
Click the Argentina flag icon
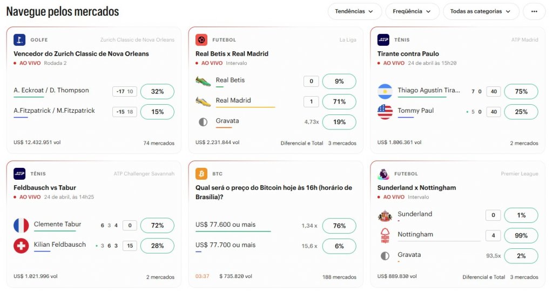(x=385, y=91)
